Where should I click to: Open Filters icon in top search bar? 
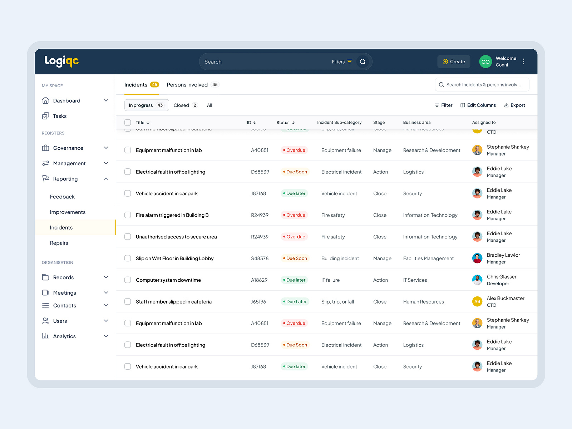(x=350, y=62)
